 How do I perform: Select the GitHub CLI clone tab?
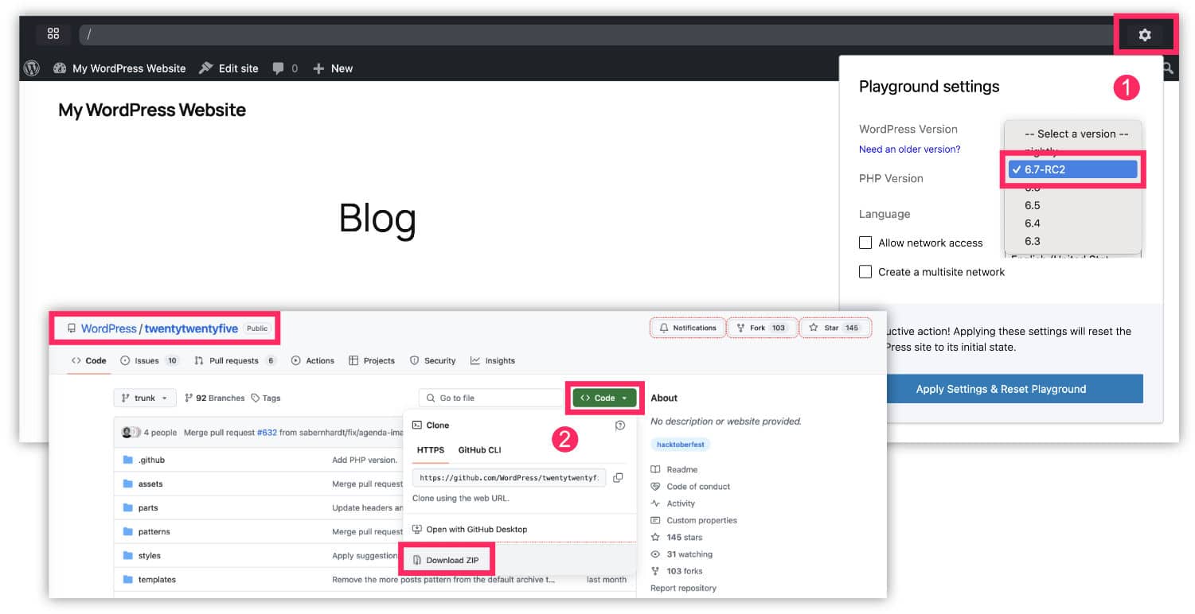tap(479, 450)
